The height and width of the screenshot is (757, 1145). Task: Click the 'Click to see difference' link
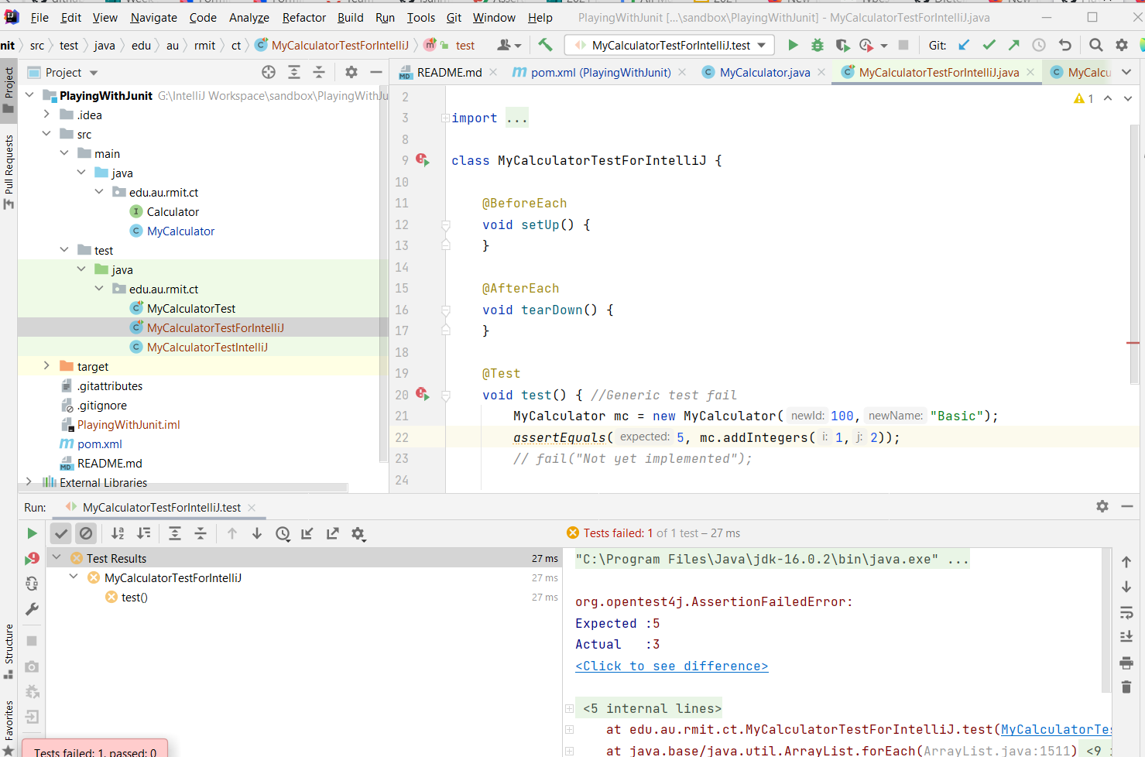point(671,666)
